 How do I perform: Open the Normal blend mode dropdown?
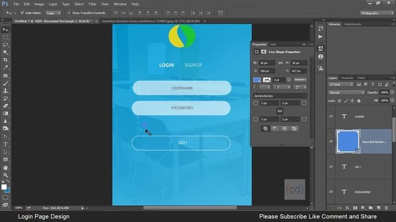point(346,92)
